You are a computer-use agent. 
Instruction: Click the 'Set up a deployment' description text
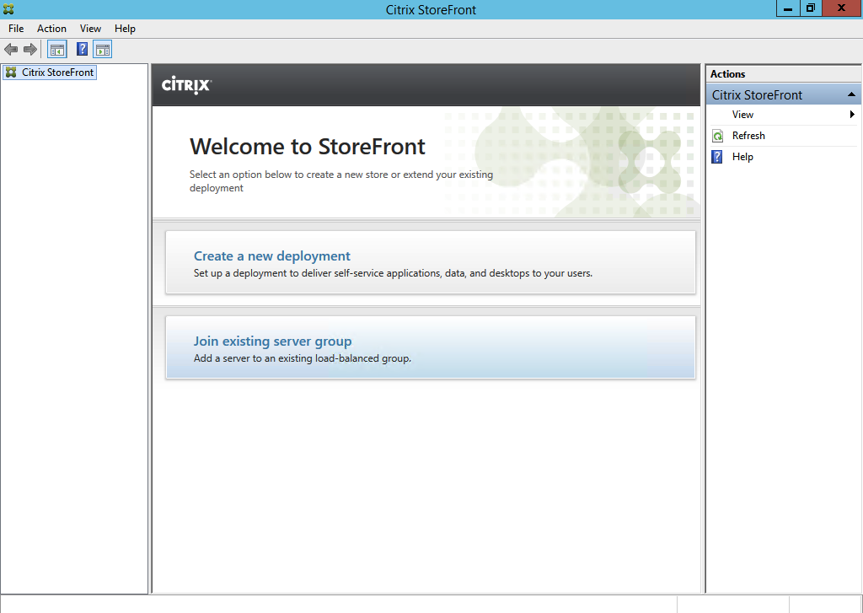(x=393, y=273)
